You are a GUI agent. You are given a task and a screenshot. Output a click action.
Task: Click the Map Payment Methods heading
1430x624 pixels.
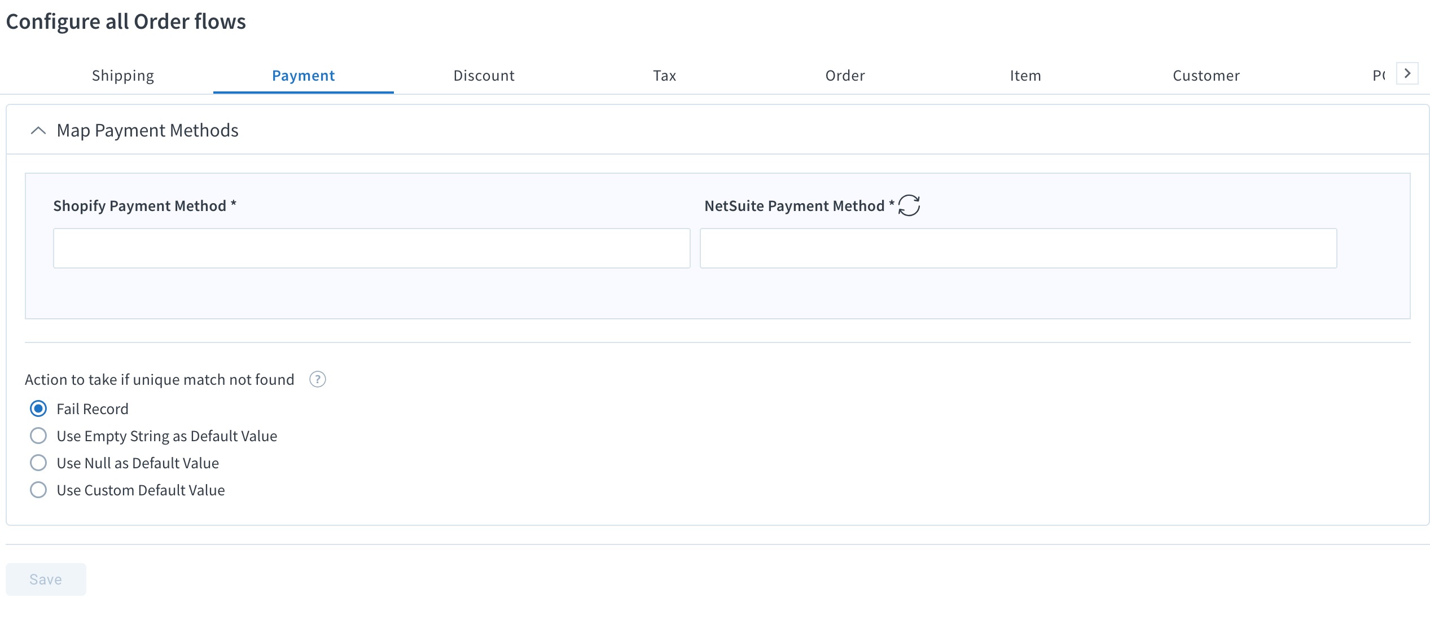(148, 130)
